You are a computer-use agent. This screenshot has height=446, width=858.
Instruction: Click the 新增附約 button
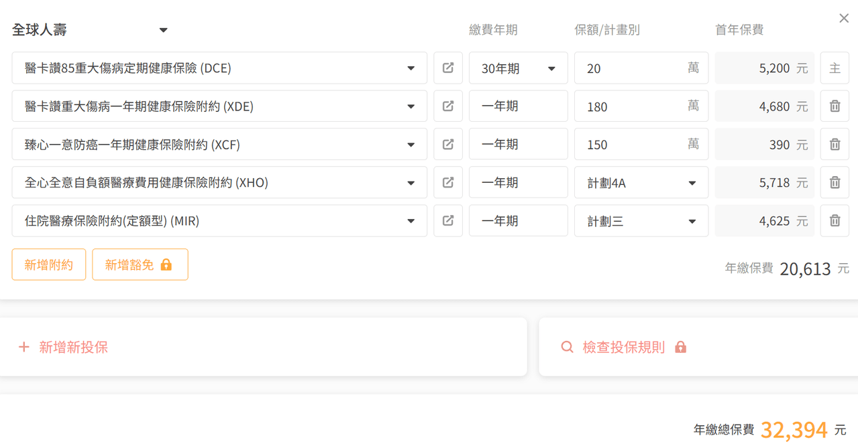point(49,265)
